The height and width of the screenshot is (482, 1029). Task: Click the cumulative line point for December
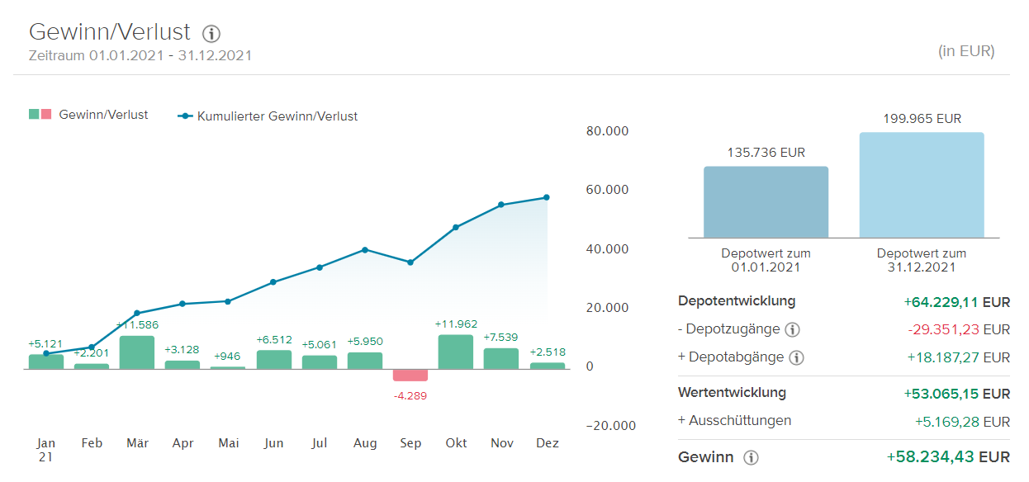pos(547,197)
